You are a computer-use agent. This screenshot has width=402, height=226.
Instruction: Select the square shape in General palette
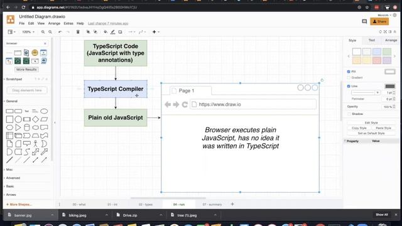9,119
